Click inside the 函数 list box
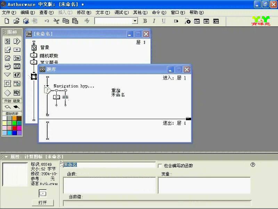 coord(109,185)
